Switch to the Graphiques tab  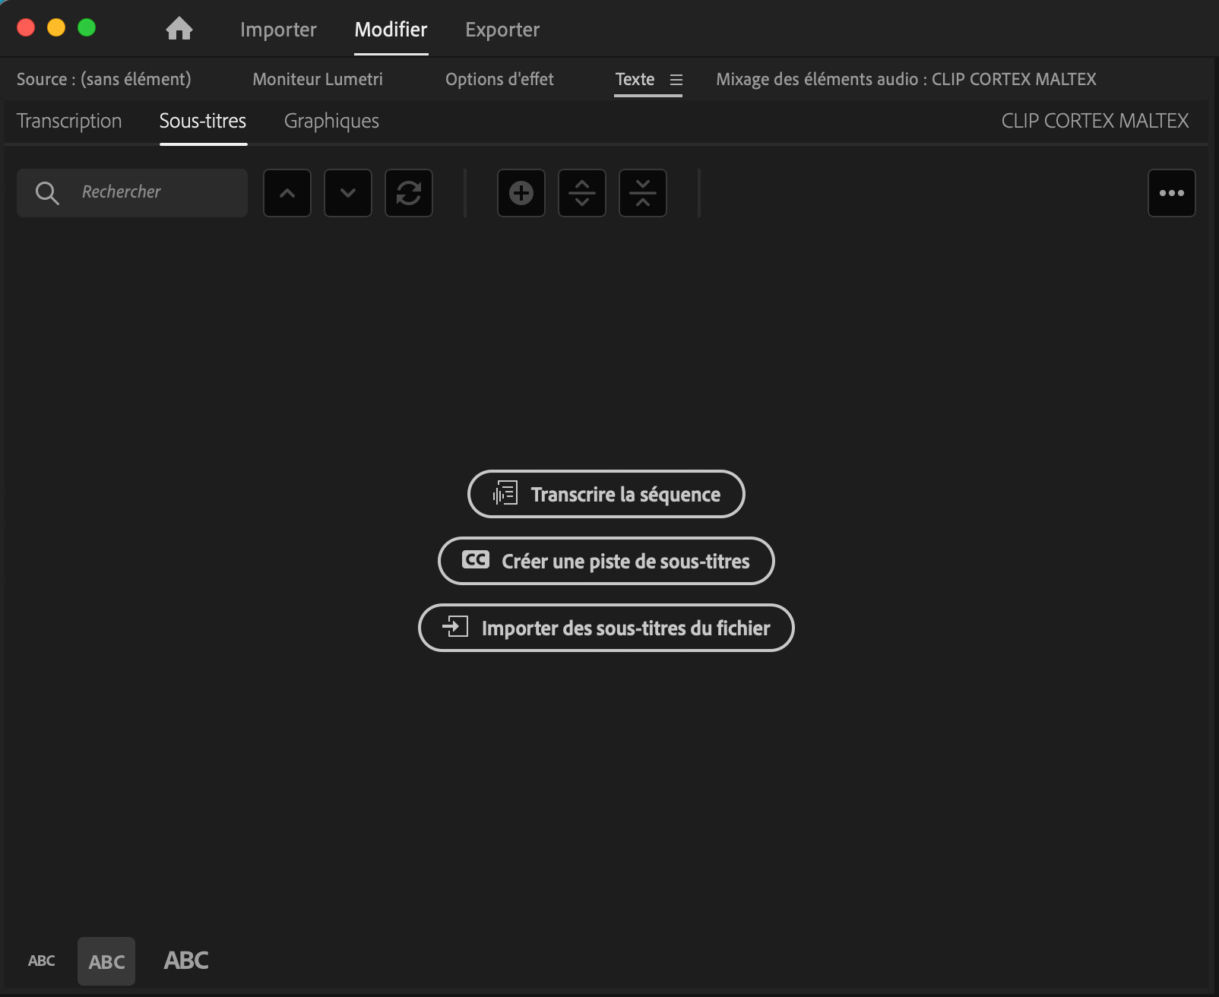tap(331, 121)
